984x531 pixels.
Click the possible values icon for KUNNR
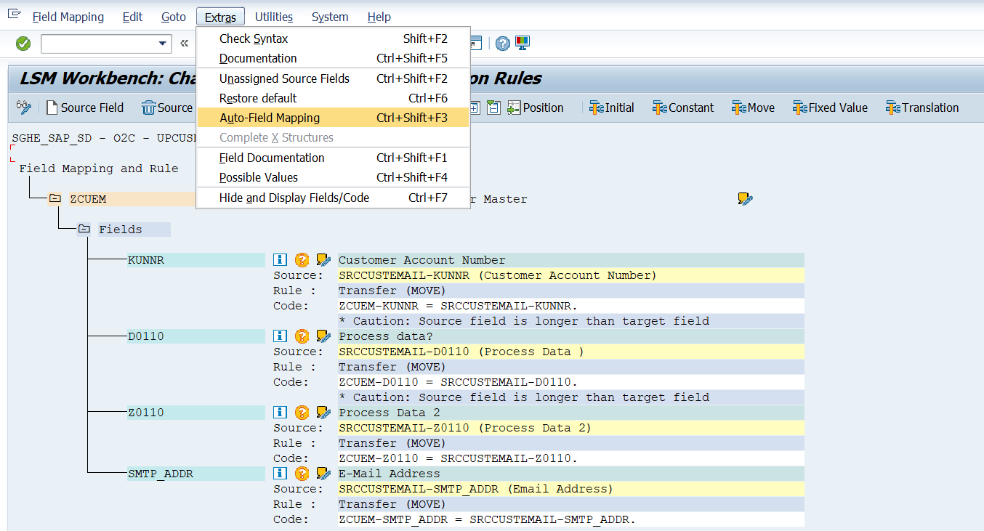[302, 260]
